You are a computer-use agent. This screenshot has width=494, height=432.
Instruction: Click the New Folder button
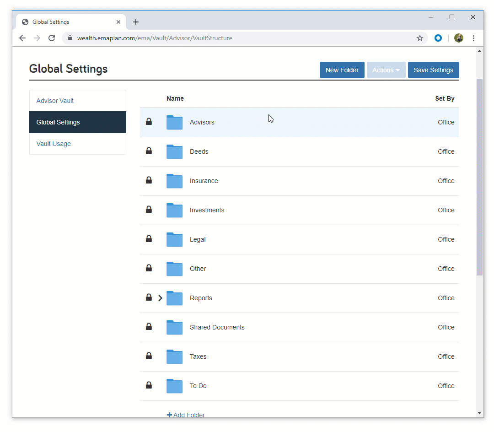342,70
